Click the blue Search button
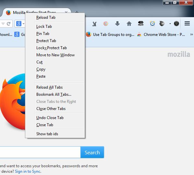The image size is (194, 175). pyautogui.click(x=92, y=152)
